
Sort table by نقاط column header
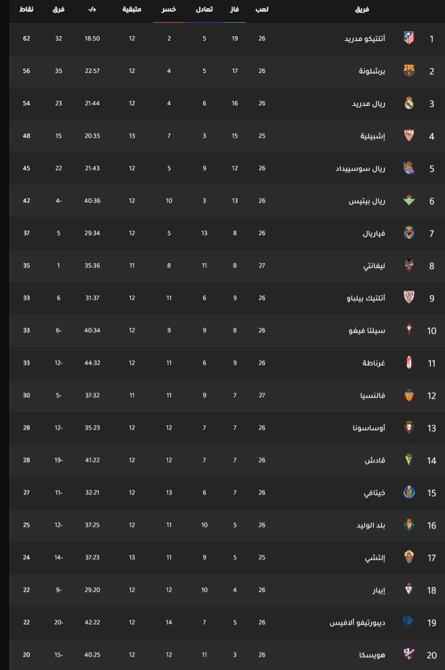tap(26, 10)
